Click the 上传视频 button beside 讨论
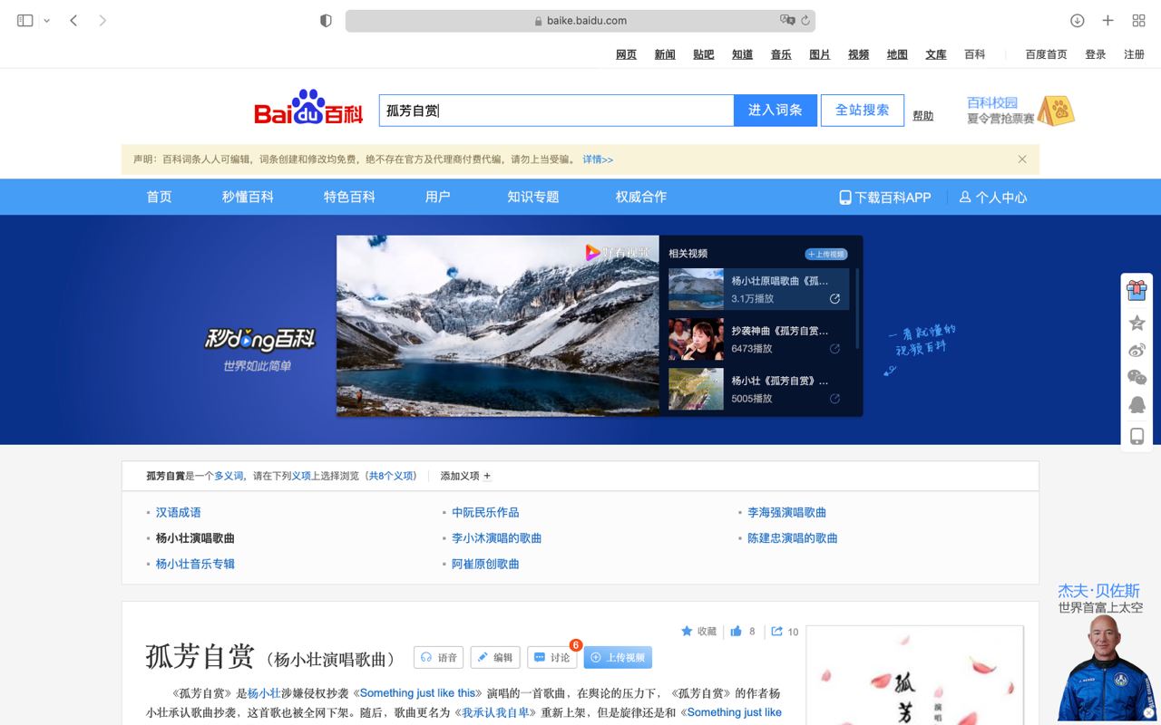This screenshot has width=1161, height=725. pyautogui.click(x=618, y=657)
